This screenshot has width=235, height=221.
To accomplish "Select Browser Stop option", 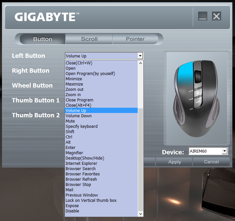I will (x=101, y=184).
